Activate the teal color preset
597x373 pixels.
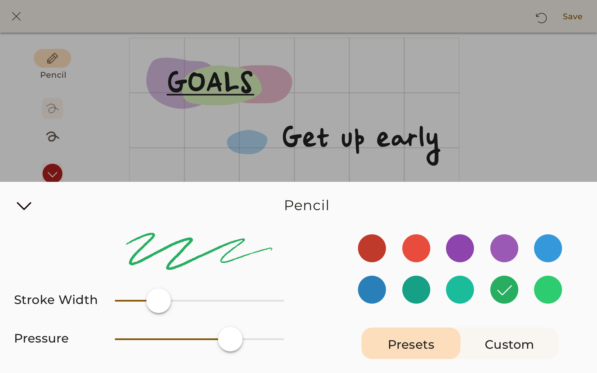[460, 289]
